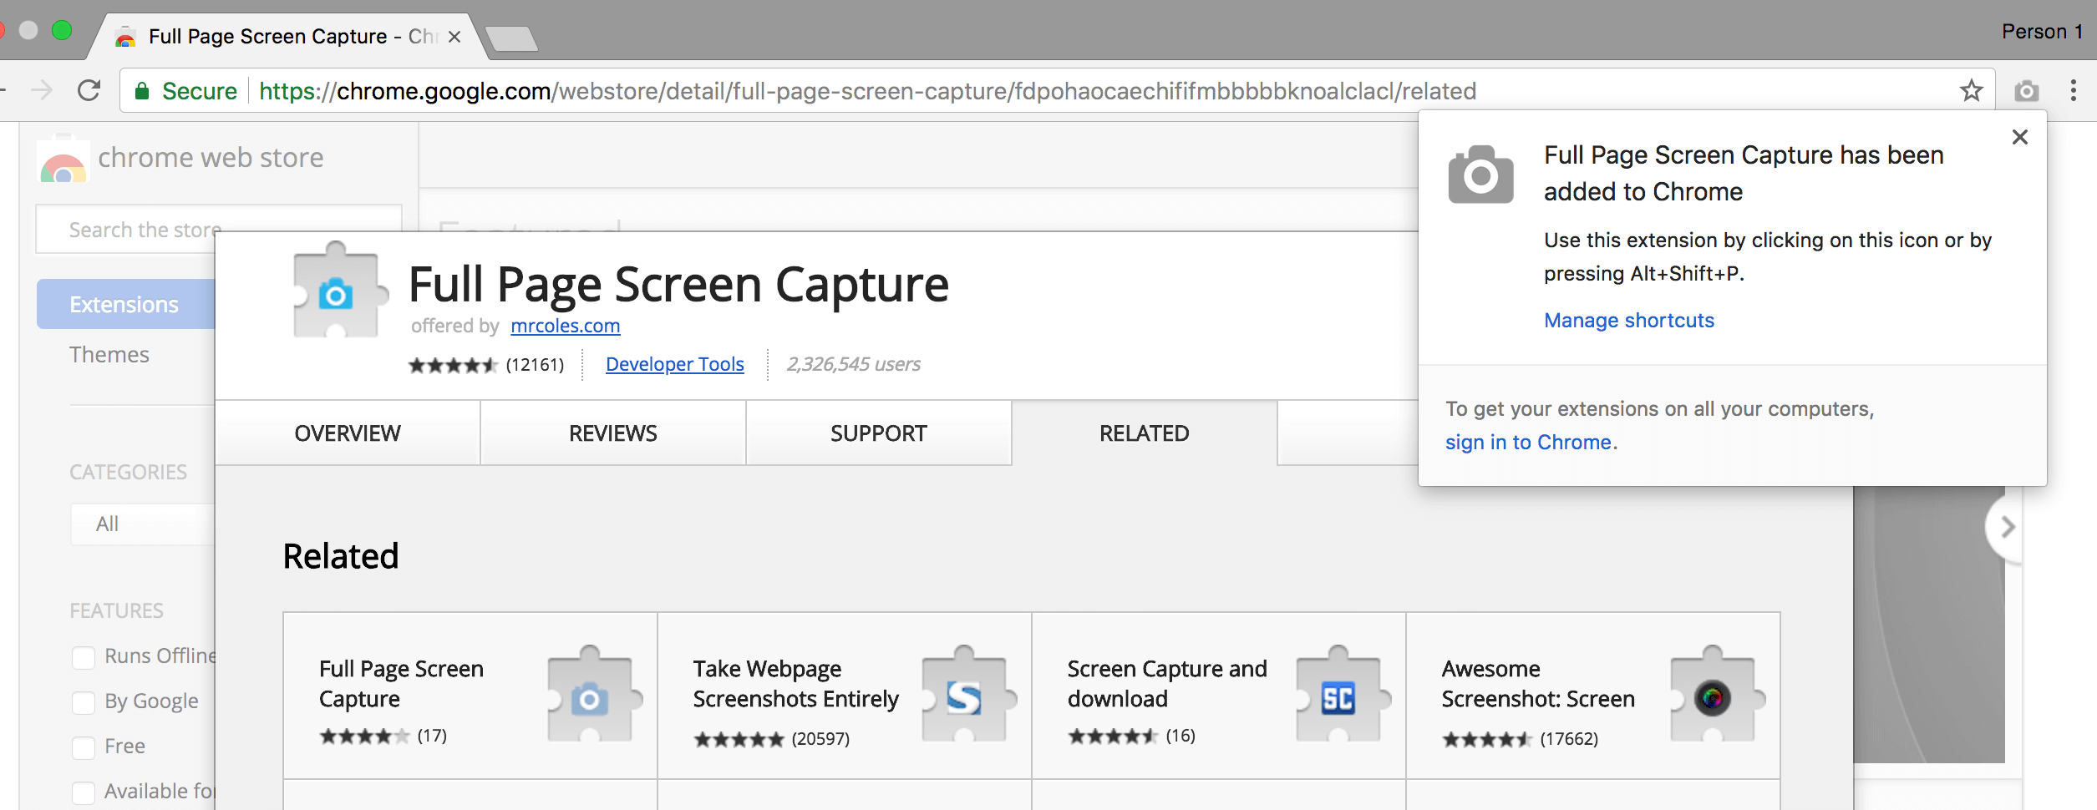Switch to the Support tab
2097x810 pixels.
879,433
